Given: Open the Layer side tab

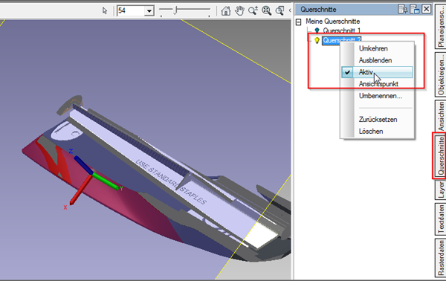Looking at the screenshot, I should [441, 190].
